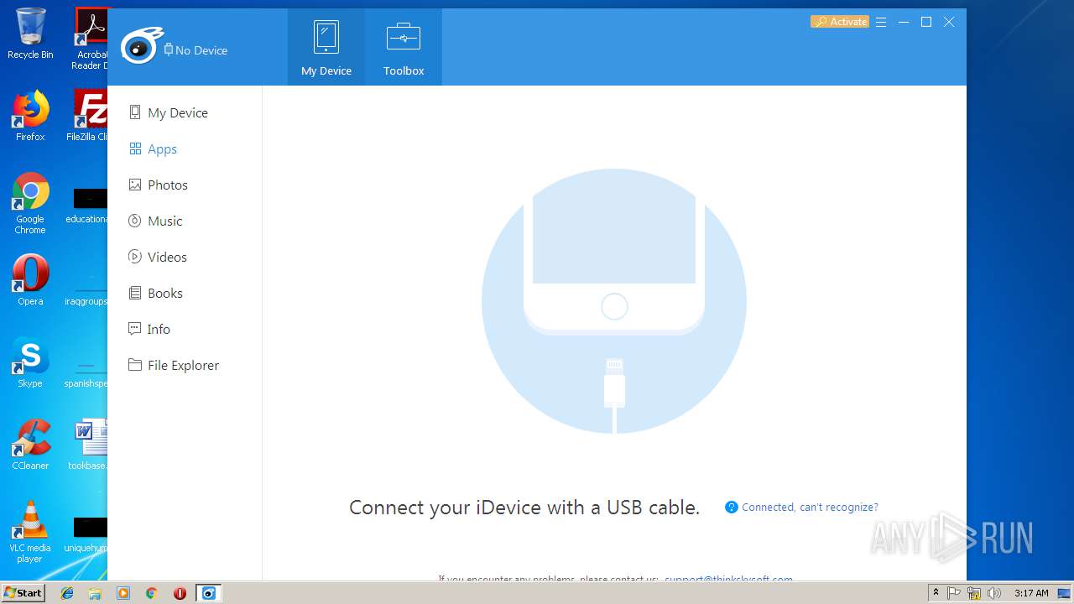Image resolution: width=1074 pixels, height=604 pixels.
Task: Open Acrobat Reader desktop shortcut
Action: coord(91,39)
